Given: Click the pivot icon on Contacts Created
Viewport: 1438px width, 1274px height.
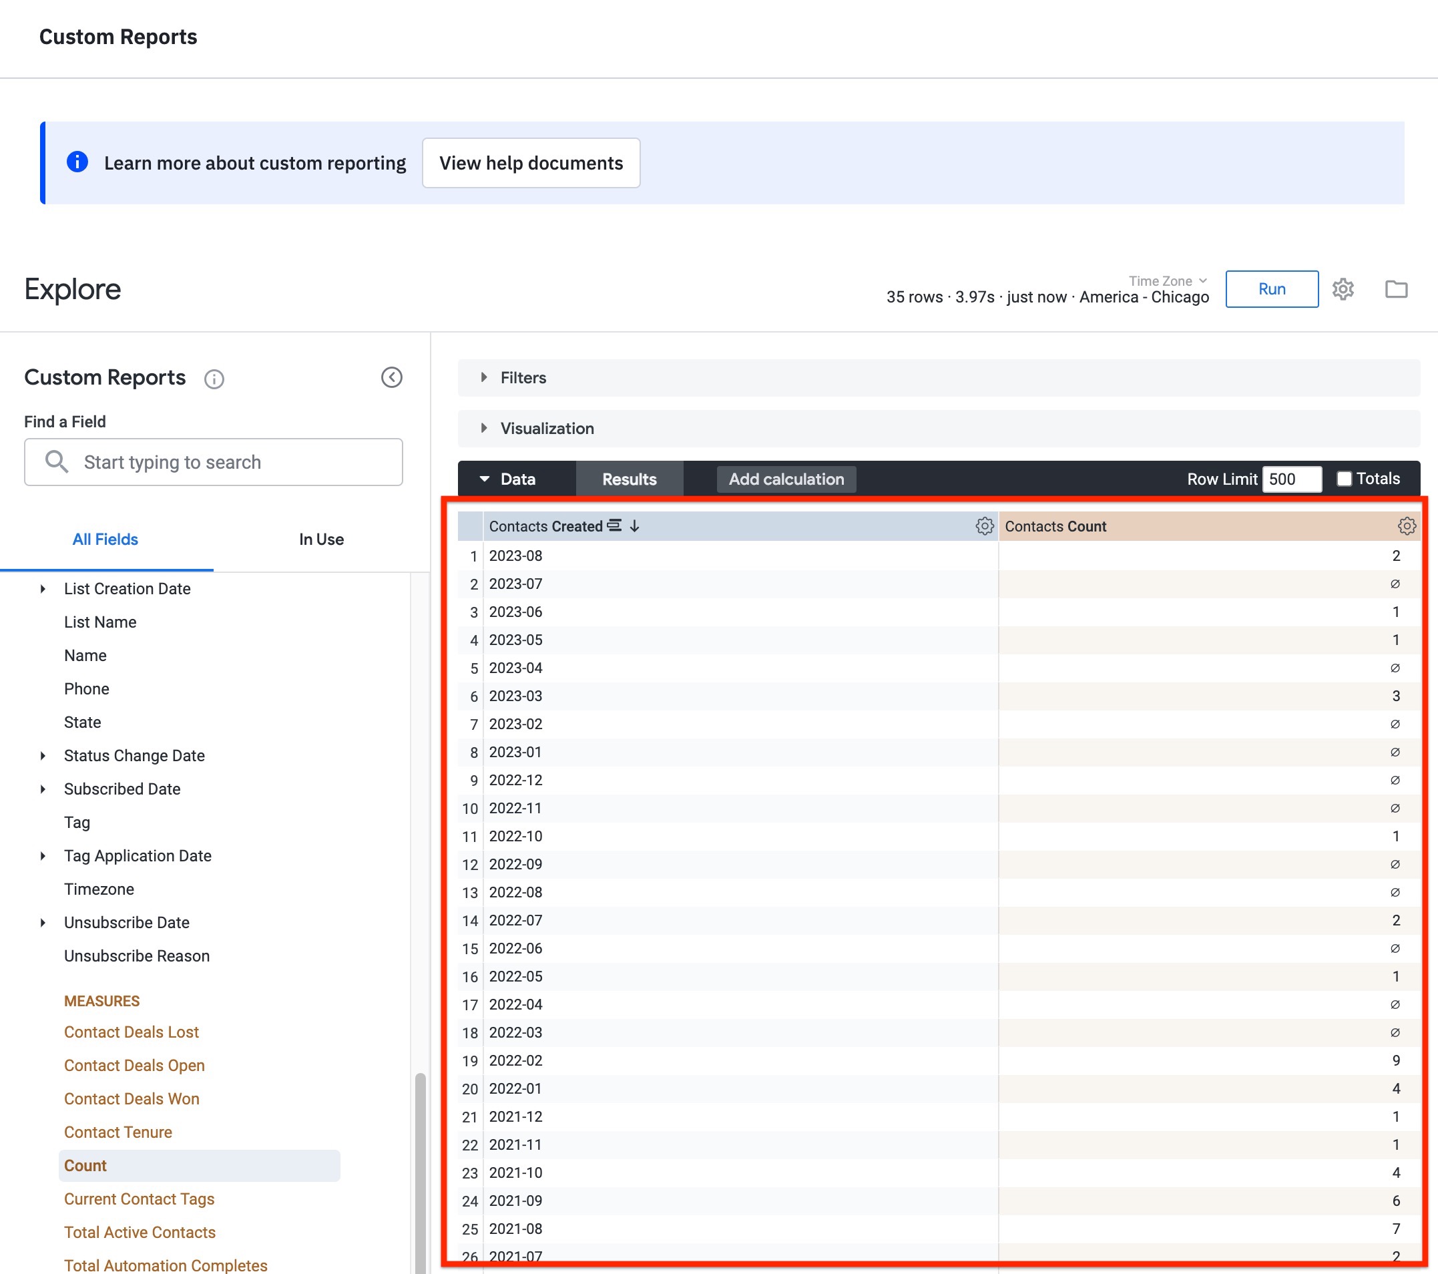Looking at the screenshot, I should 614,525.
